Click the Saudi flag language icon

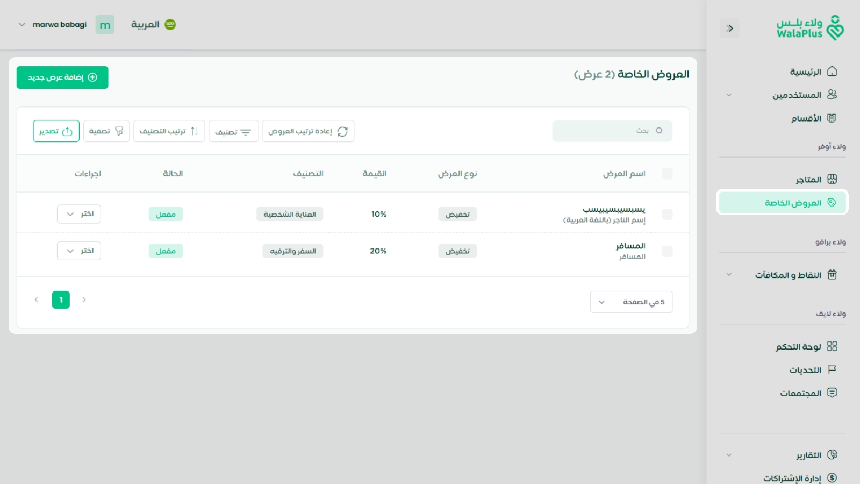[x=170, y=24]
